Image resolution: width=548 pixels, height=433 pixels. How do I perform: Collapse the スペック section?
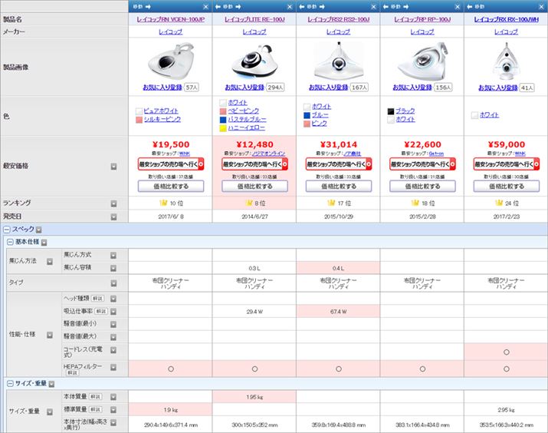[5, 230]
